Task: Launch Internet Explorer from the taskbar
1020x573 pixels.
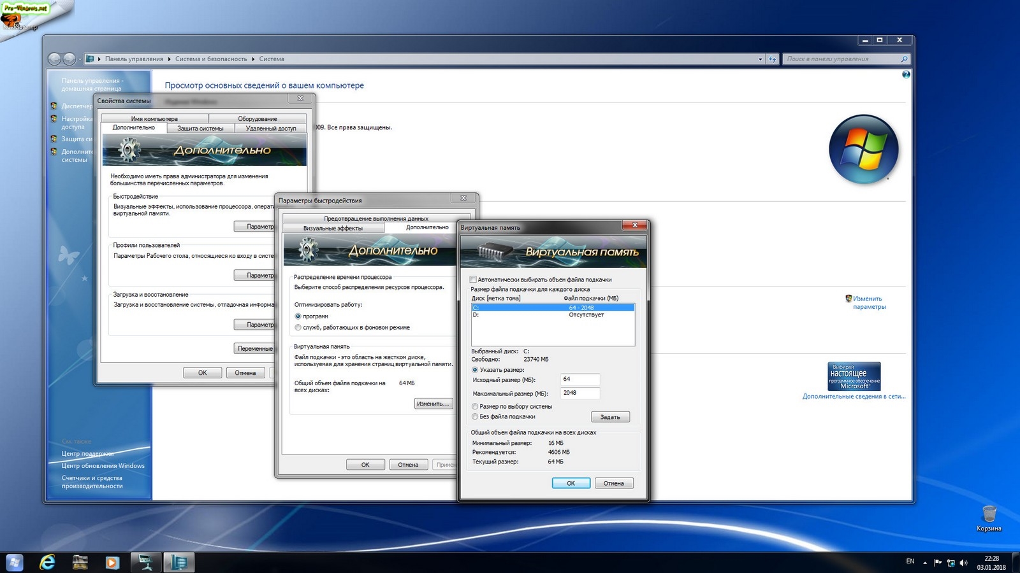Action: pyautogui.click(x=47, y=562)
